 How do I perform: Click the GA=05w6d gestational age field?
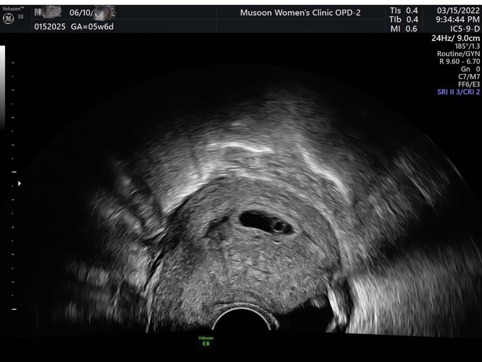click(92, 27)
